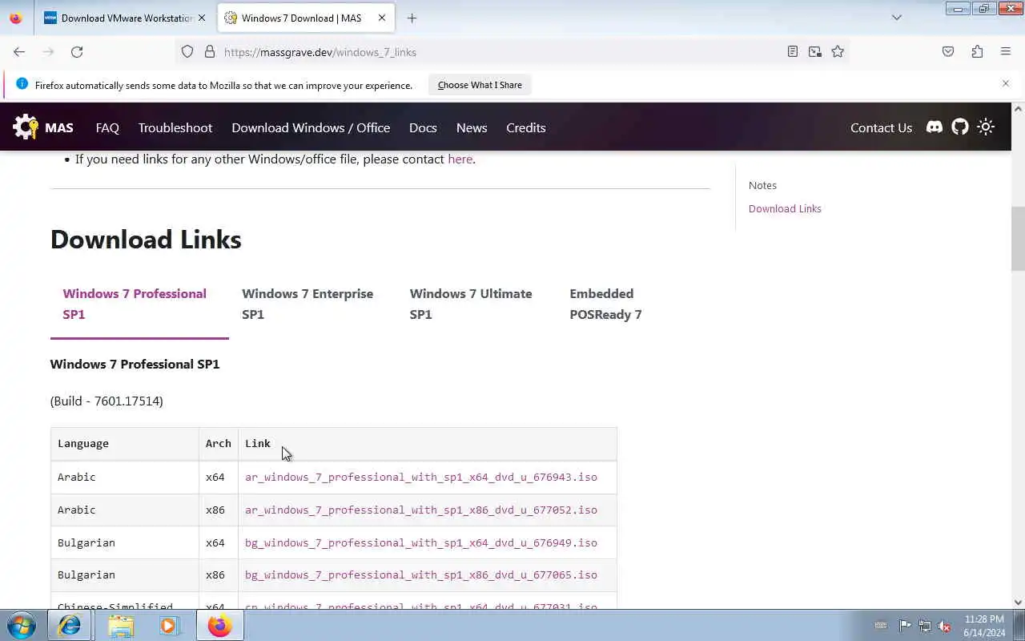Open Windows Media Player from taskbar

click(x=169, y=625)
